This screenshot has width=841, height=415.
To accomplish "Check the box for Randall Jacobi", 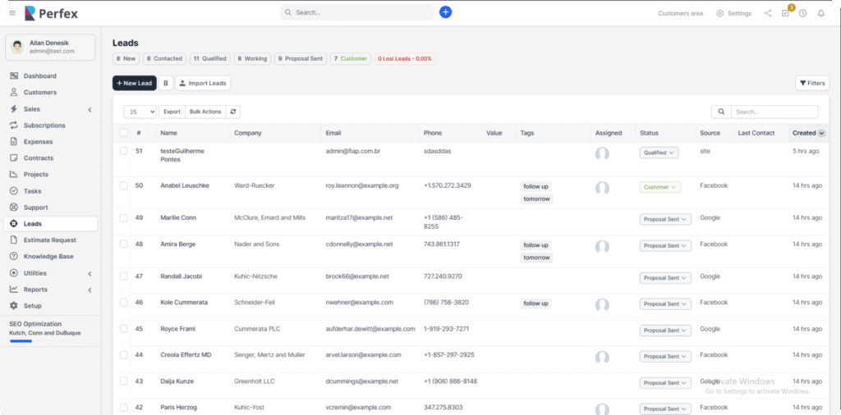I will 124,276.
